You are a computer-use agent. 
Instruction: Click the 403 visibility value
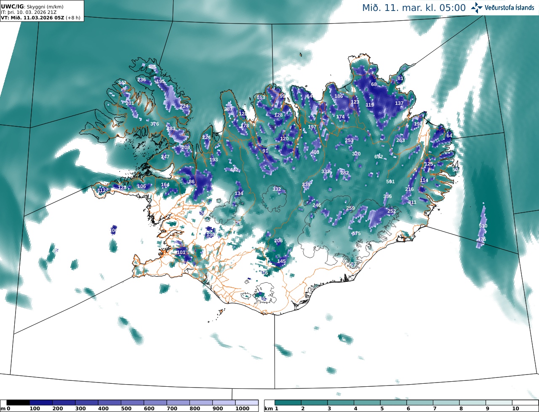[315, 152]
